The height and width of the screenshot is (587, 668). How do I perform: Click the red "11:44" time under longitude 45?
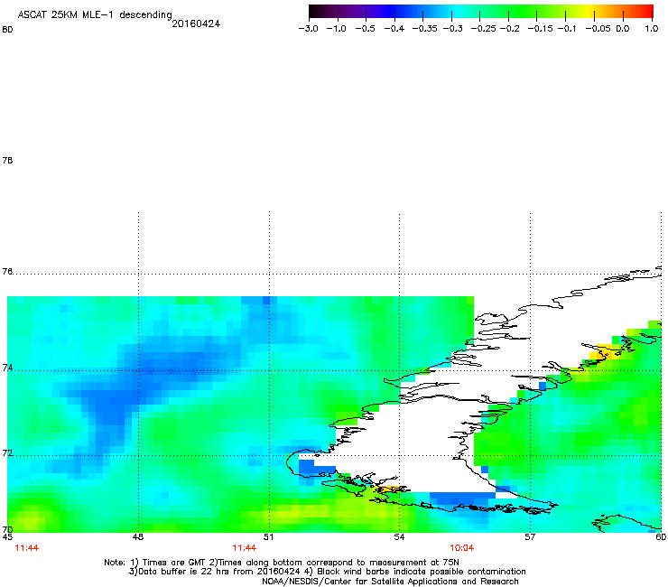click(x=27, y=548)
